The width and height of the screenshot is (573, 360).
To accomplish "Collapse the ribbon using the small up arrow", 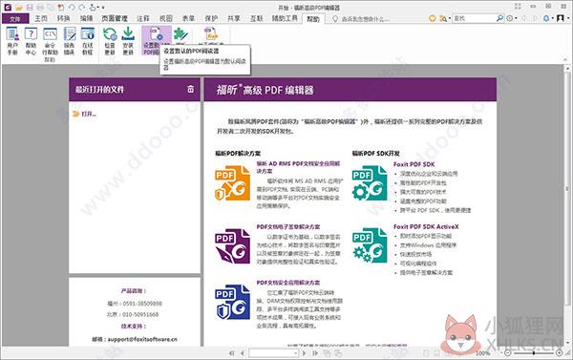I will coord(565,59).
